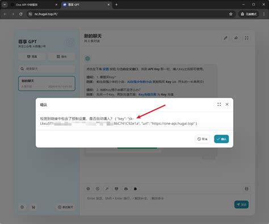Open the Key充值页面 link
Screen dimensions: 269x224
[x=148, y=94]
